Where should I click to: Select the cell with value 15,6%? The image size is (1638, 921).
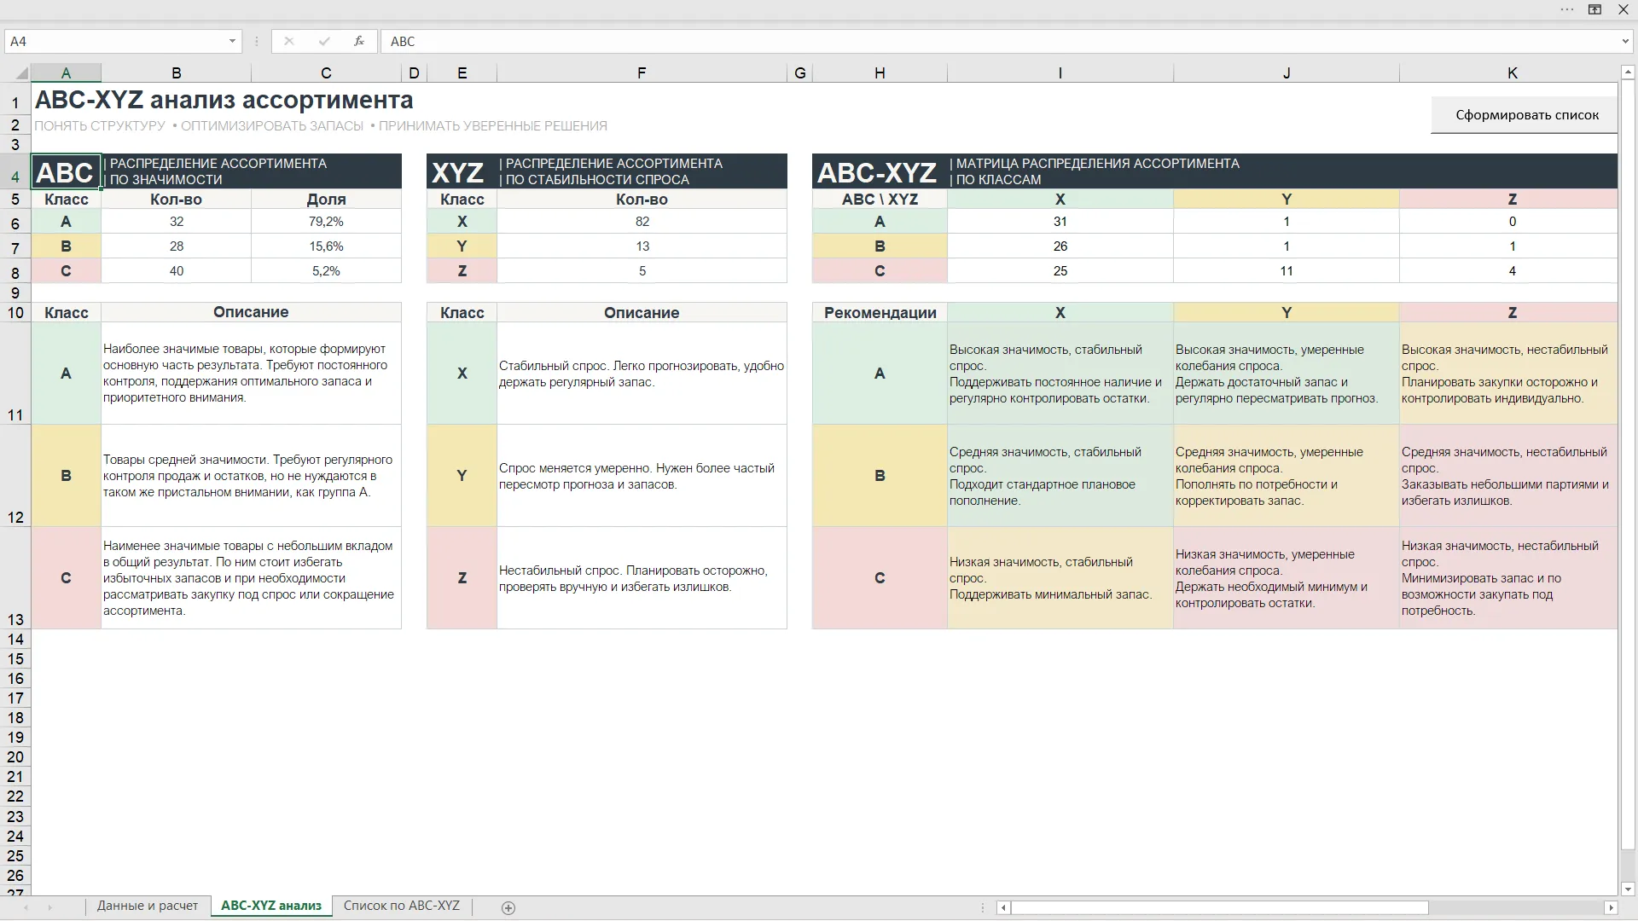point(326,246)
